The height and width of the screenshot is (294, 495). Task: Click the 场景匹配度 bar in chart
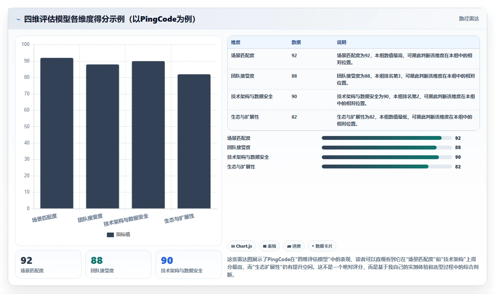(x=57, y=133)
